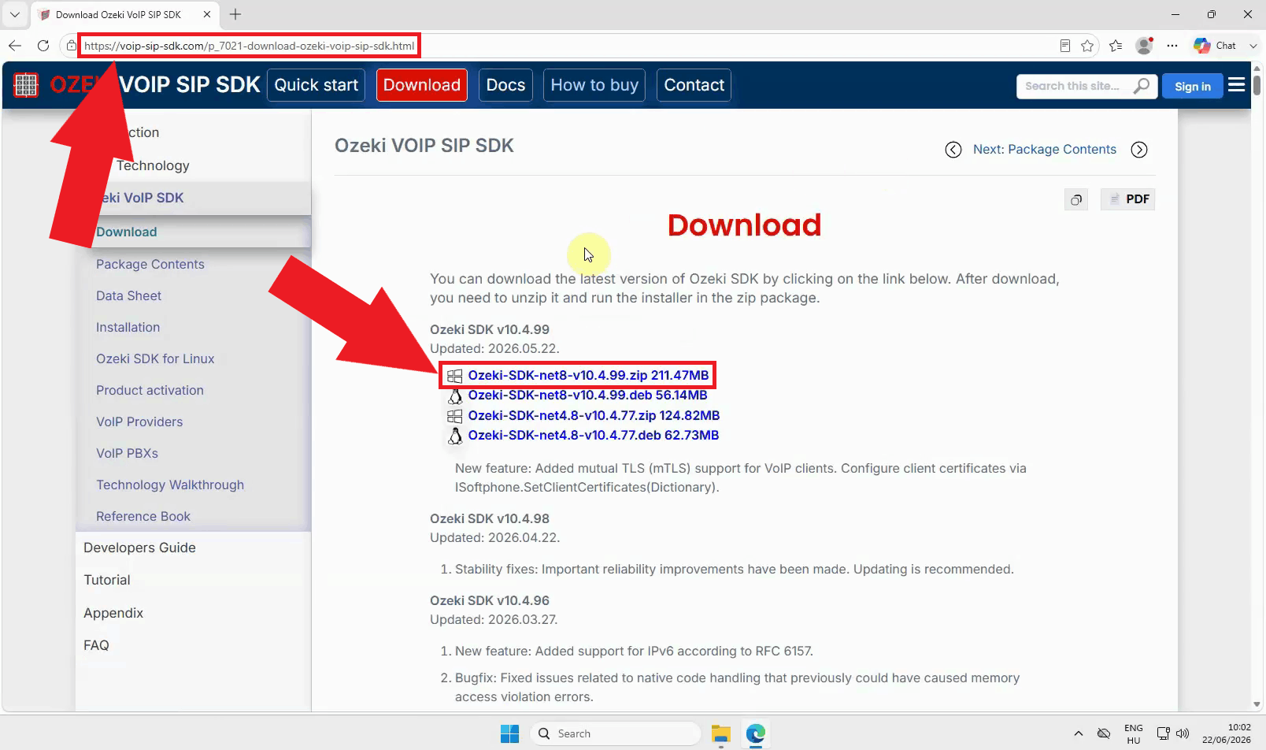Viewport: 1266px width, 750px height.
Task: Open Ozeki SDK for Linux in the sidebar
Action: tap(155, 358)
